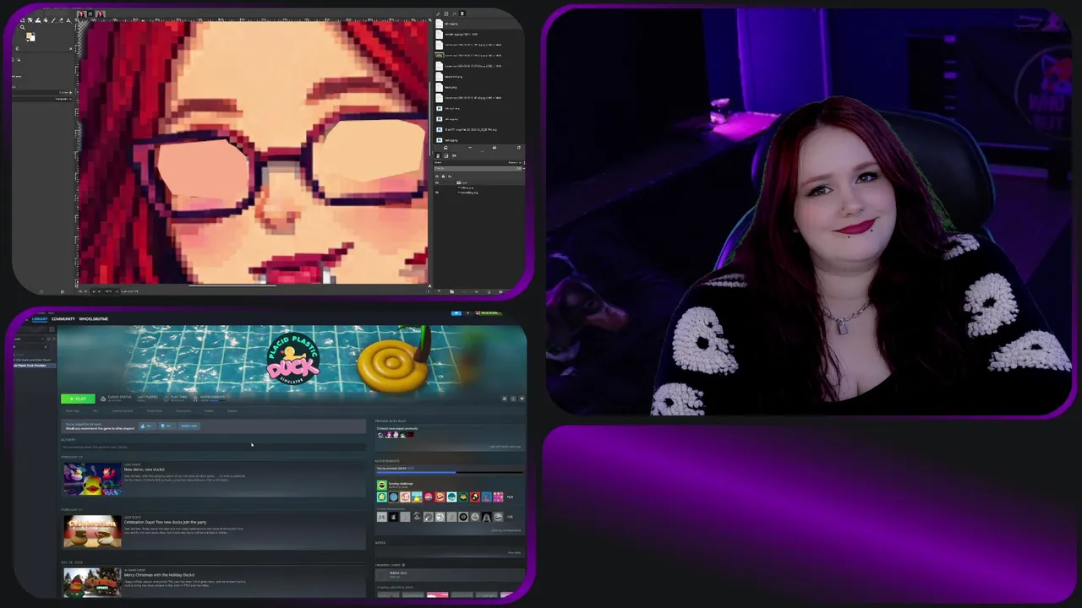
Task: Click the first friend avatar under Friends Who Play
Action: pyautogui.click(x=380, y=435)
